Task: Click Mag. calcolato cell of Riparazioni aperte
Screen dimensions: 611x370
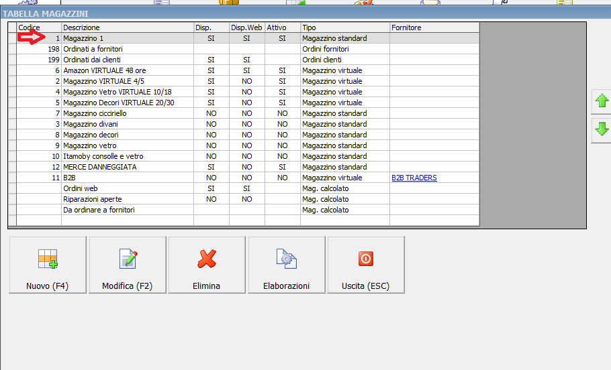Action: point(345,199)
